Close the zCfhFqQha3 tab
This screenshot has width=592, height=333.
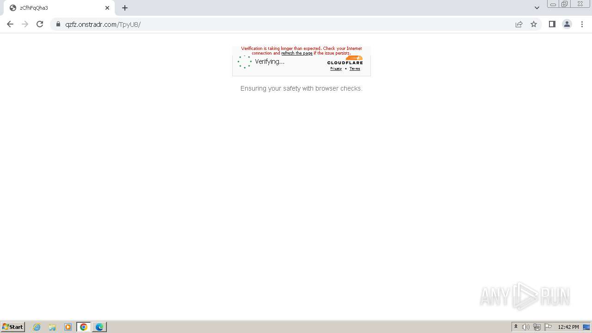107,8
